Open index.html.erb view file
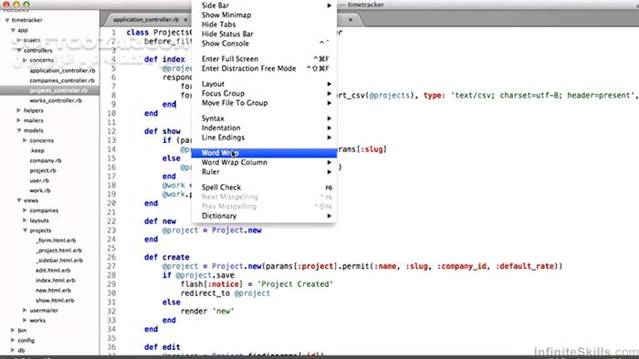639x359 pixels. [56, 280]
